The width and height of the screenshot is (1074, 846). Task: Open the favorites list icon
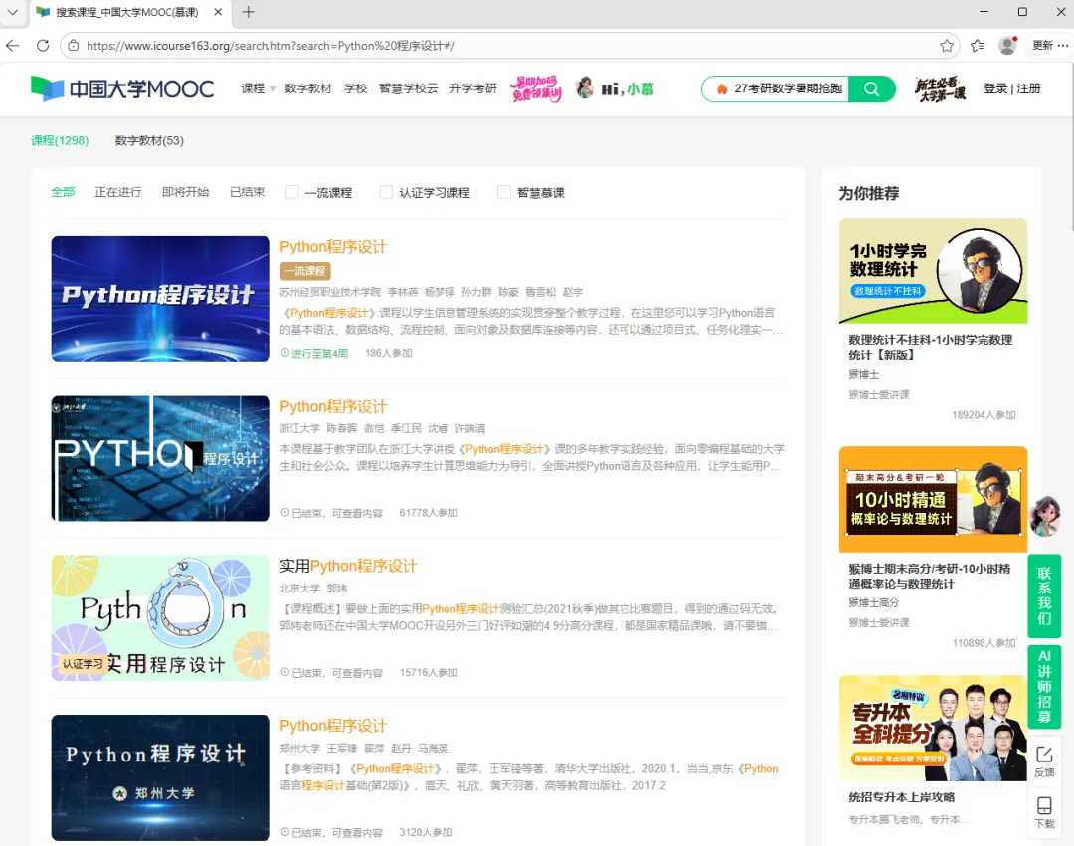978,46
